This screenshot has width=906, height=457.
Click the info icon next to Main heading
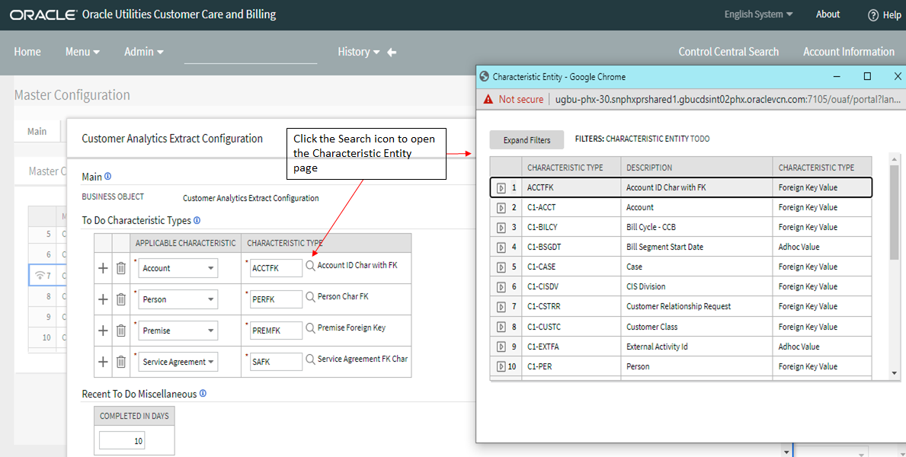[x=106, y=176]
